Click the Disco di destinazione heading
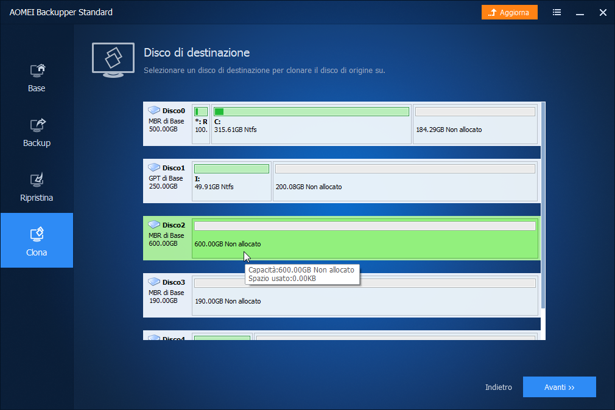 pyautogui.click(x=197, y=52)
